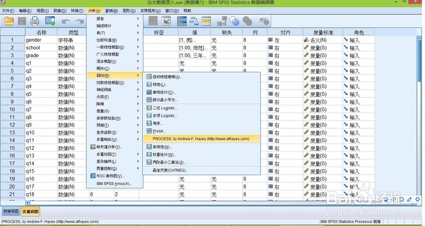Click the alignment icon in q1 row
Screen dimensions: 425x226
tap(270, 63)
